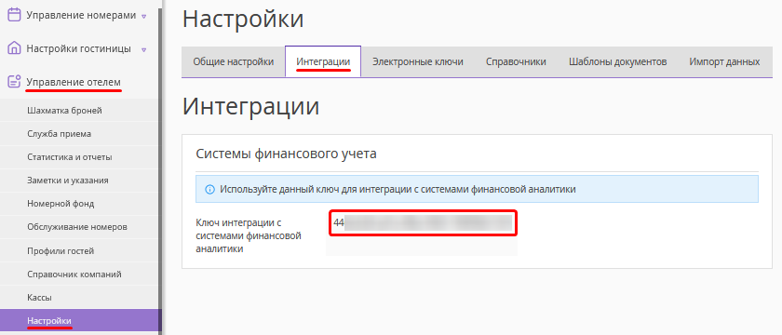782x335 pixels.
Task: Expand the Управление номерами arrow
Action: pos(144,16)
